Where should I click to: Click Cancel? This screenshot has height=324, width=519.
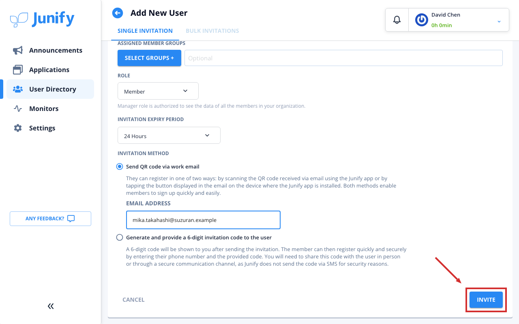point(133,300)
